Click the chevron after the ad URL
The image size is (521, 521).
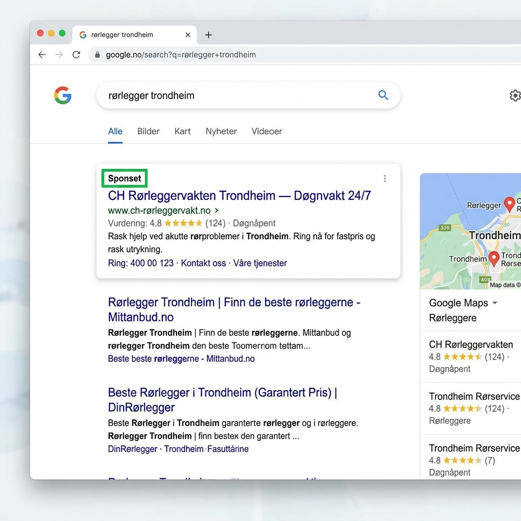pyautogui.click(x=217, y=210)
